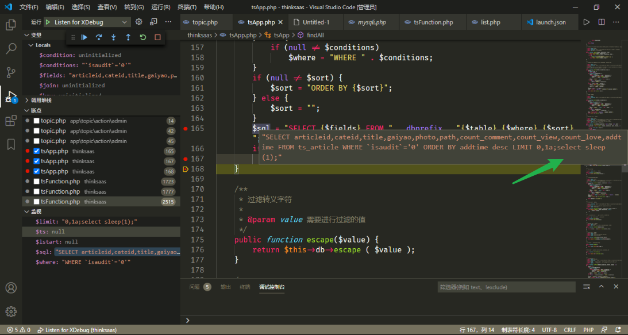This screenshot has height=335, width=628.
Task: Disable tsApp.php breakpoint at line 167
Action: point(36,161)
